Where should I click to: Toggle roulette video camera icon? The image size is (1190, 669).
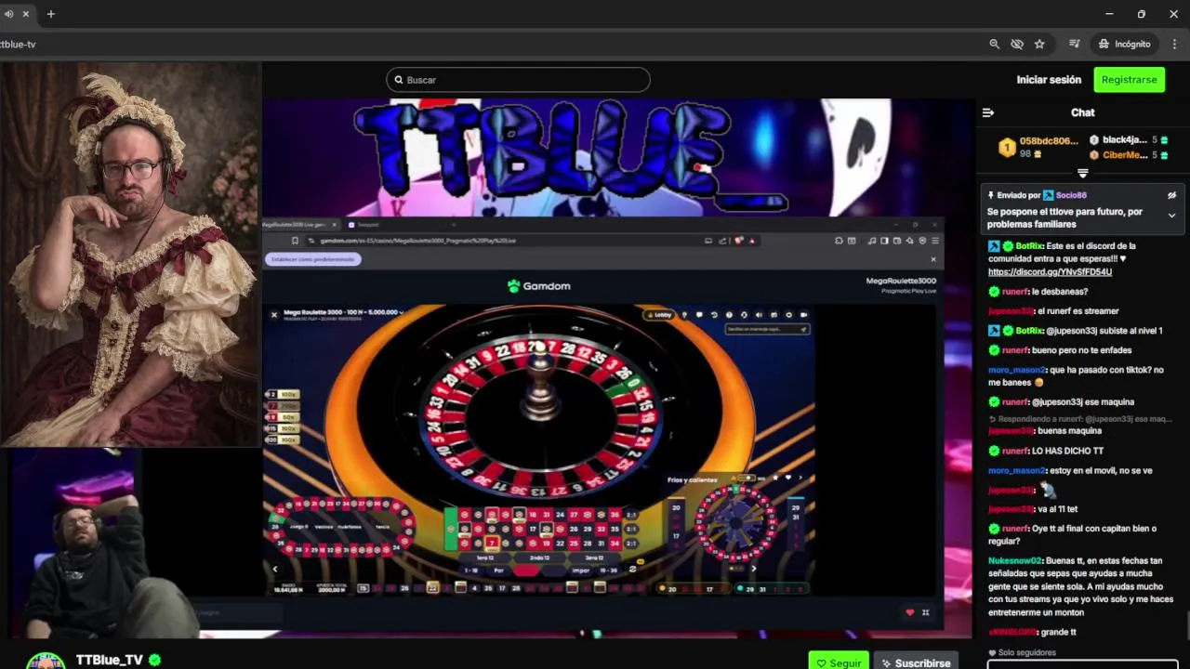click(803, 315)
